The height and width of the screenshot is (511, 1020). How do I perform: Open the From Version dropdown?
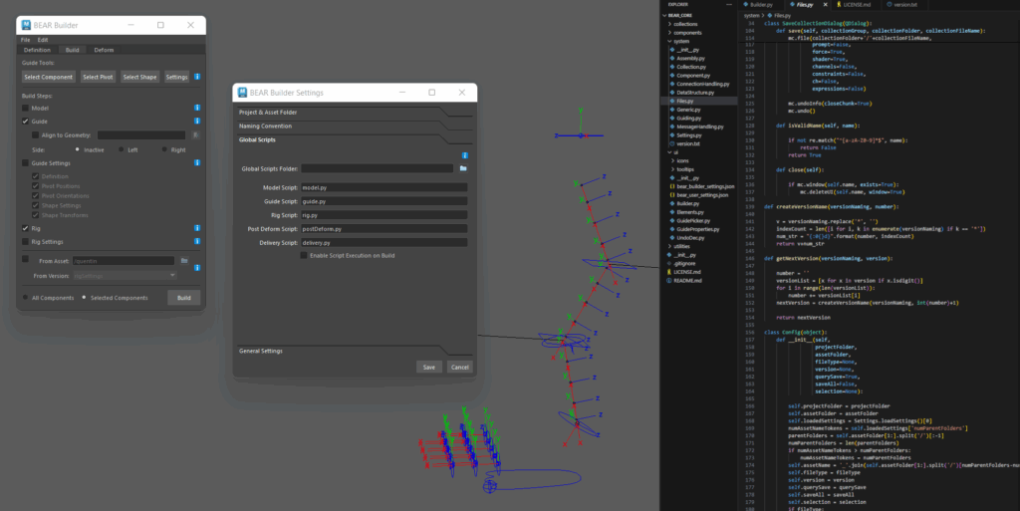coord(125,276)
